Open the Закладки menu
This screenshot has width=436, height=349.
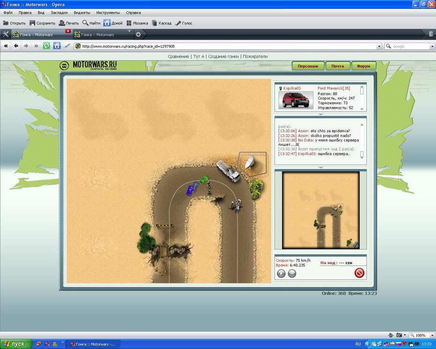point(59,13)
